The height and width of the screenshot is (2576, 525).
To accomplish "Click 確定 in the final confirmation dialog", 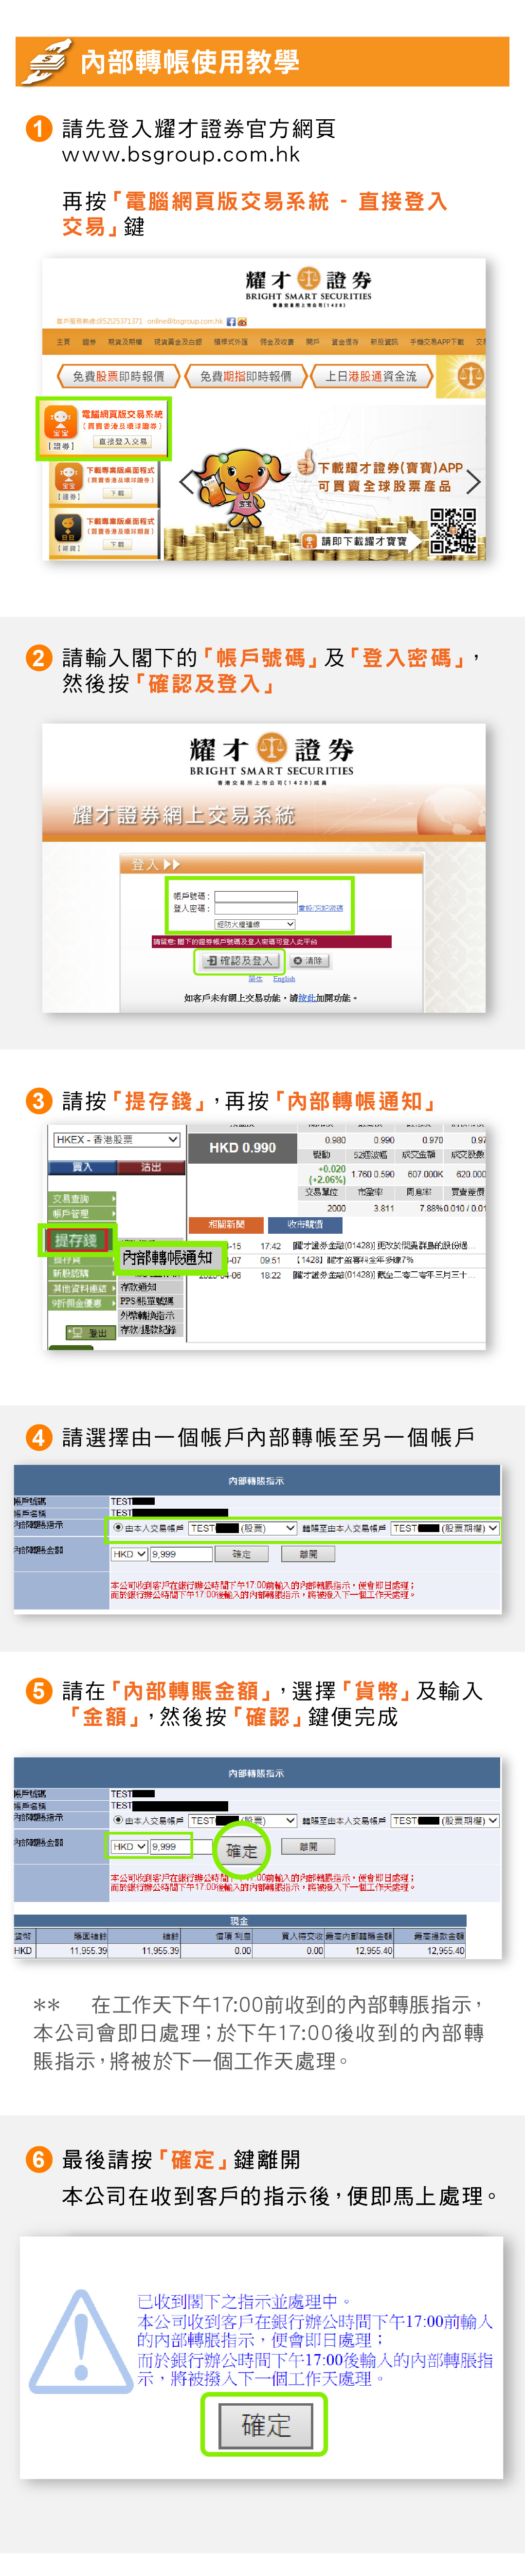I will coord(266,2425).
